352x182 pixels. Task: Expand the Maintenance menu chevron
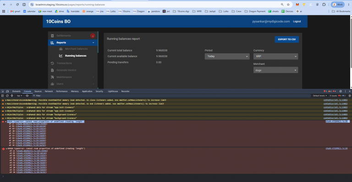(x=93, y=77)
